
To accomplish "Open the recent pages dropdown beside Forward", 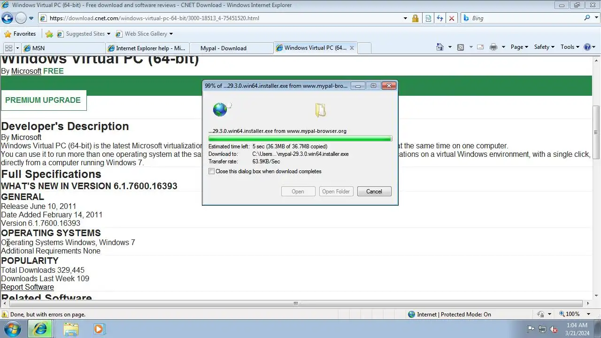I will point(31,18).
